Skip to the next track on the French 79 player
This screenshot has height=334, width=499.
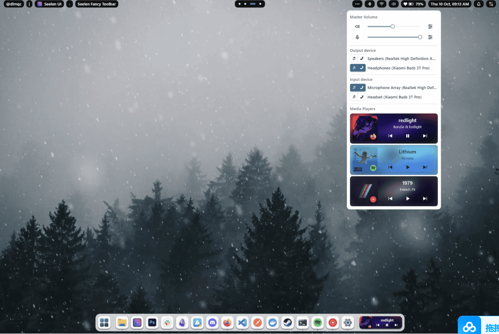425,198
